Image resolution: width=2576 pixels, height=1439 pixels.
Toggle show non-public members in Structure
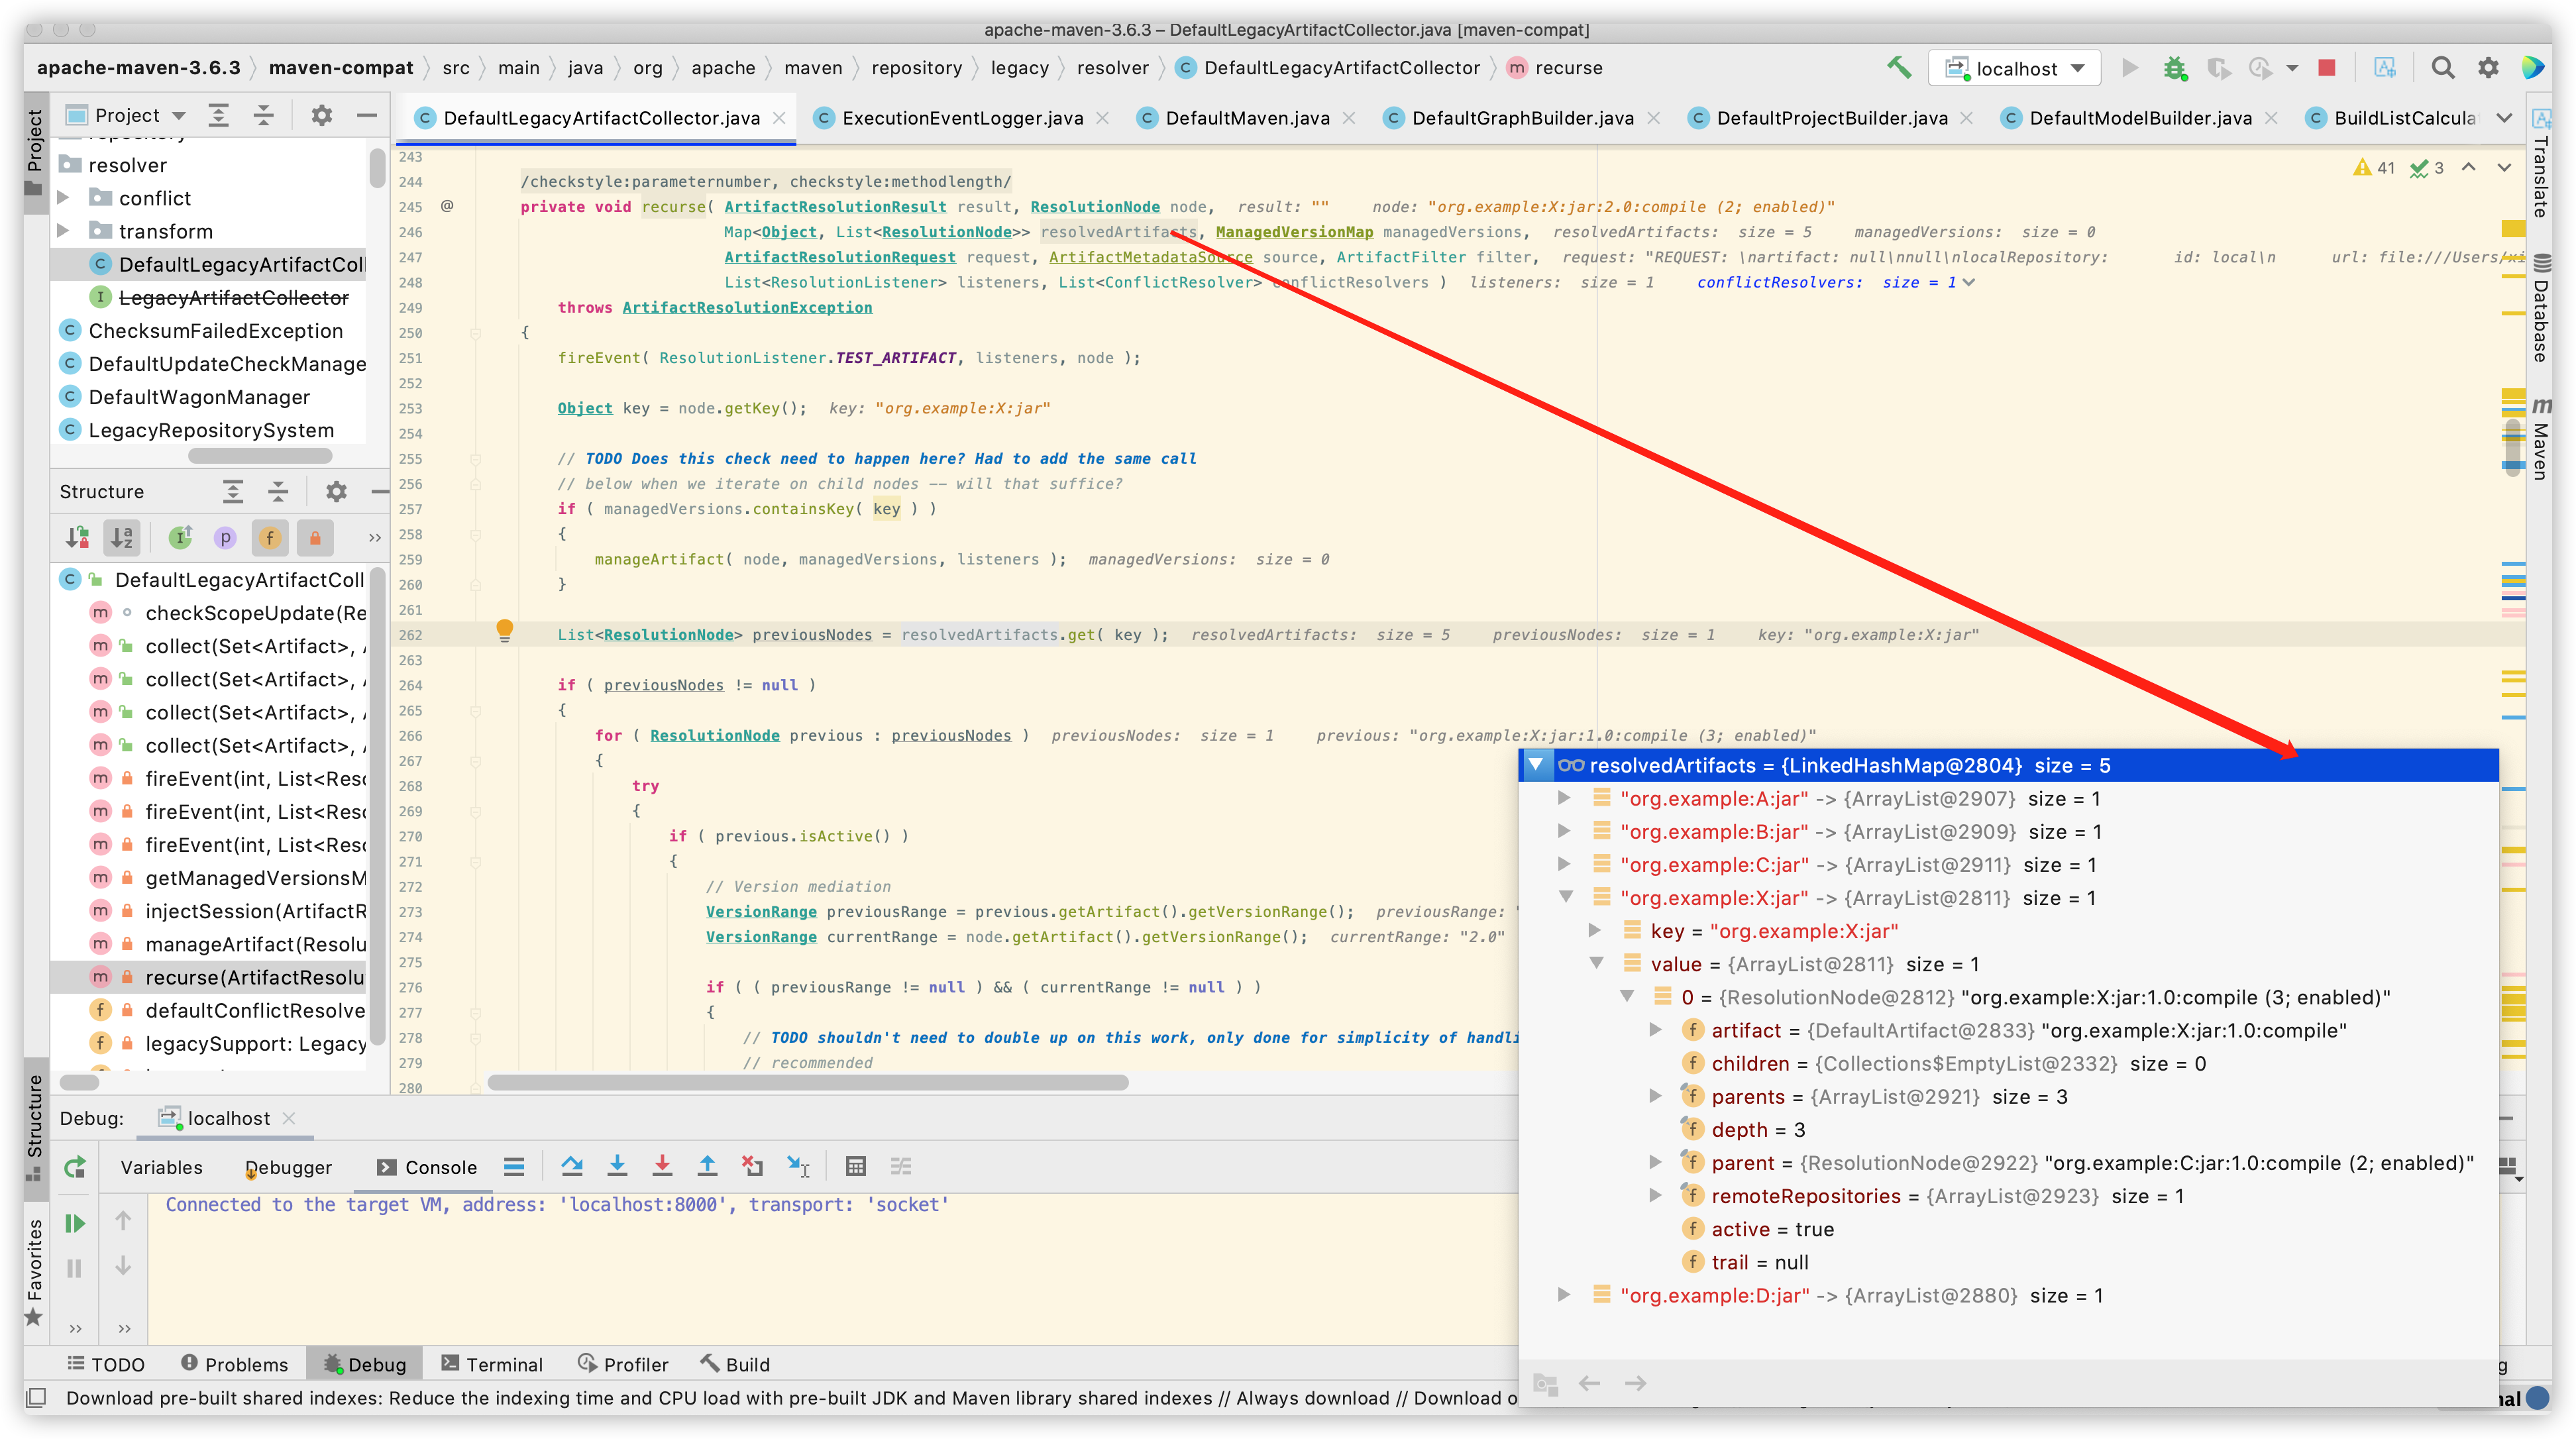pos(315,537)
